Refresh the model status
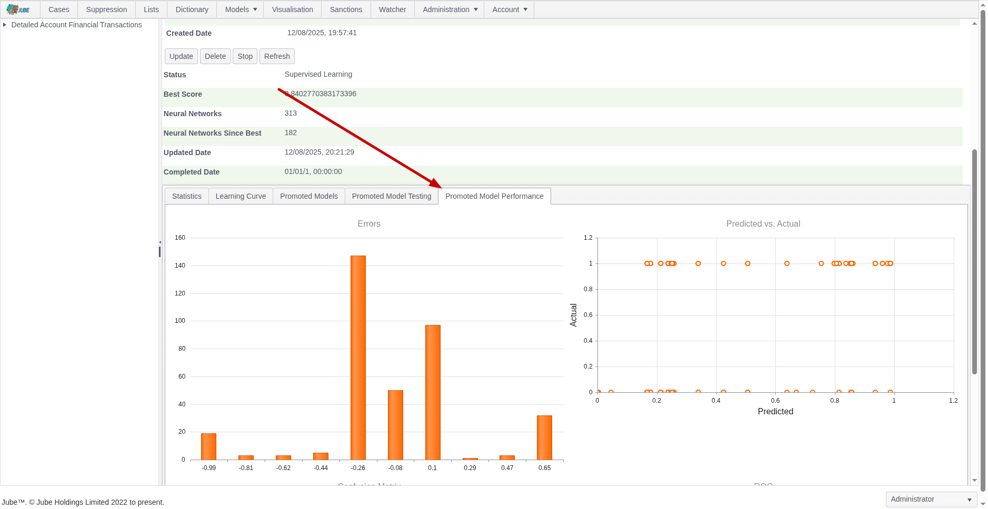Image resolution: width=988 pixels, height=509 pixels. pyautogui.click(x=277, y=56)
